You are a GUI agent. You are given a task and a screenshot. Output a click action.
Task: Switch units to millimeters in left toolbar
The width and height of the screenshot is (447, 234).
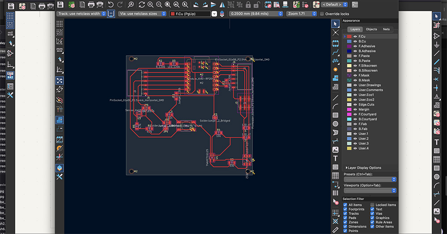[59, 50]
